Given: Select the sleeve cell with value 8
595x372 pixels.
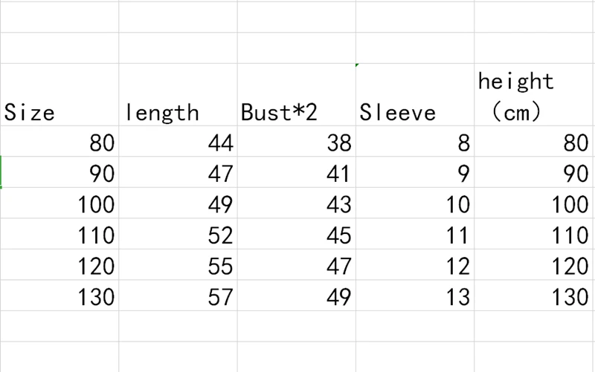Looking at the screenshot, I should pyautogui.click(x=415, y=141).
